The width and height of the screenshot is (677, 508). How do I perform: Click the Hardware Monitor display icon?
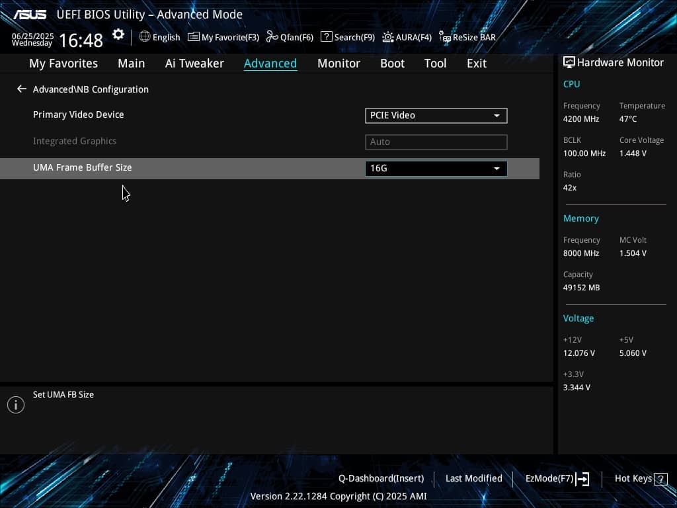point(569,62)
